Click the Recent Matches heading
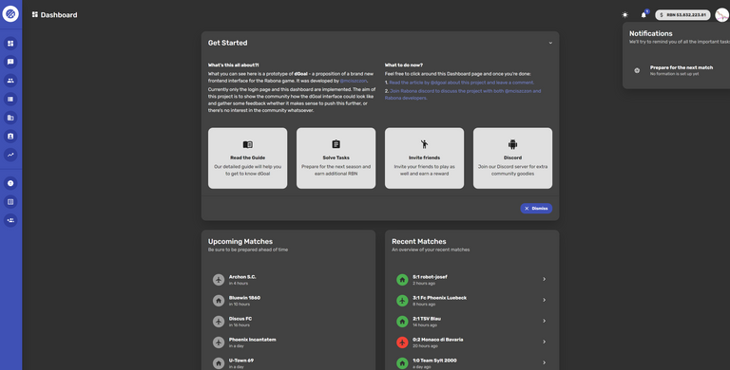Viewport: 730px width, 370px height. [419, 241]
